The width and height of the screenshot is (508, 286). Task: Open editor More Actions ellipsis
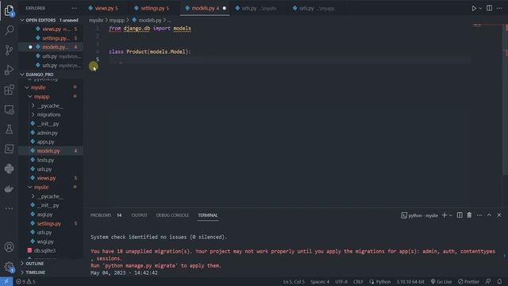pyautogui.click(x=499, y=8)
